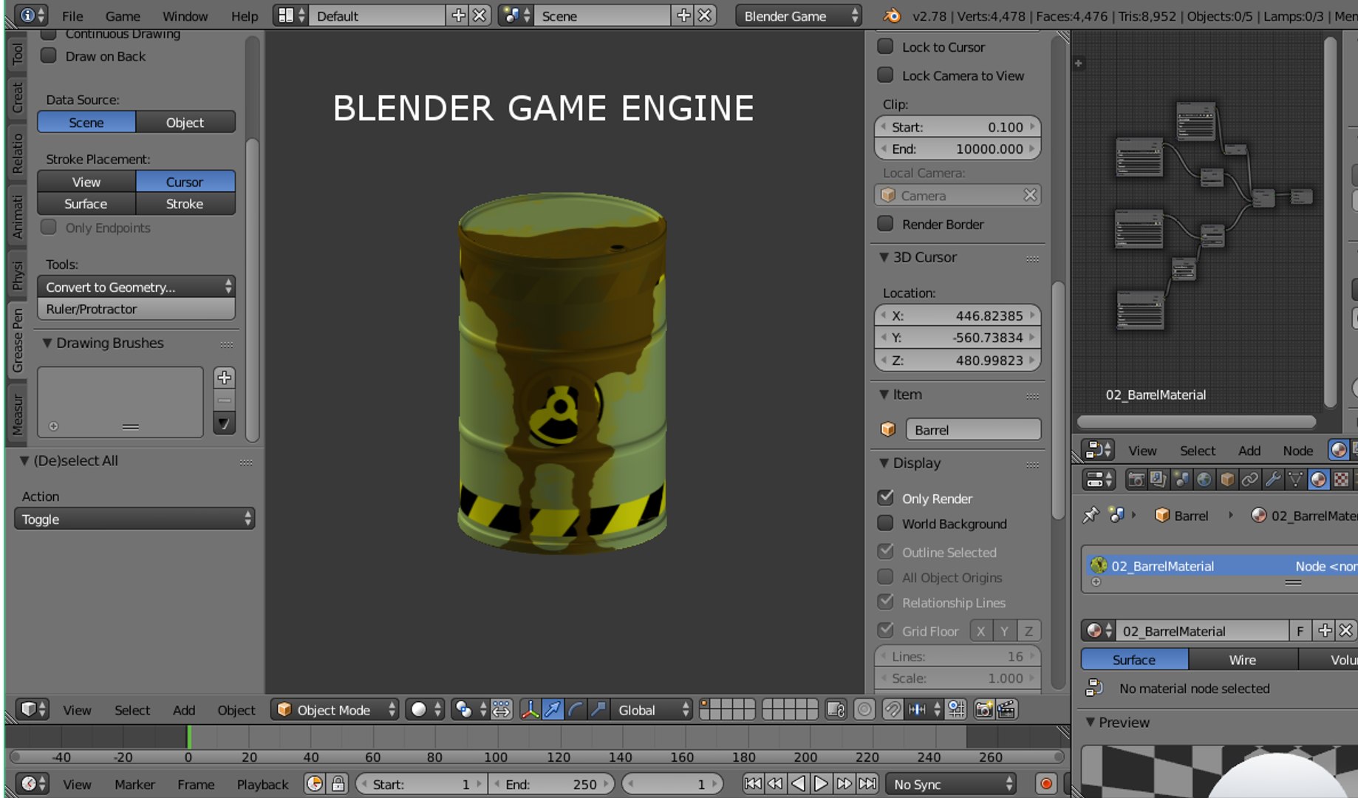This screenshot has height=798, width=1358.
Task: Open the Constraints chain-link tab
Action: [x=1250, y=480]
